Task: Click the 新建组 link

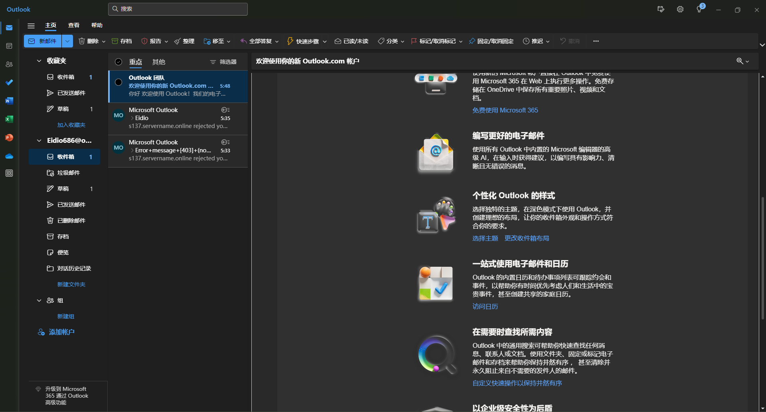Action: coord(66,316)
